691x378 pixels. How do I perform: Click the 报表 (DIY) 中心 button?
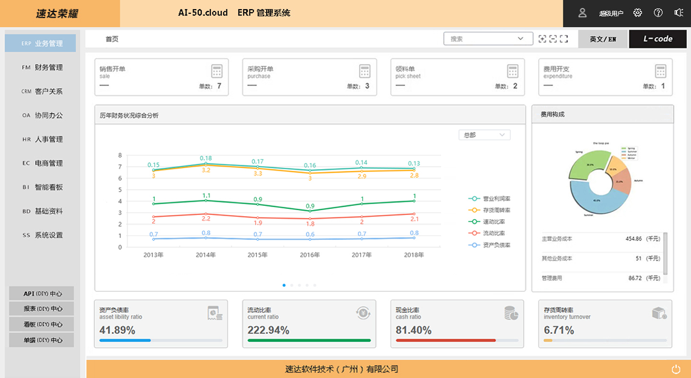point(42,309)
